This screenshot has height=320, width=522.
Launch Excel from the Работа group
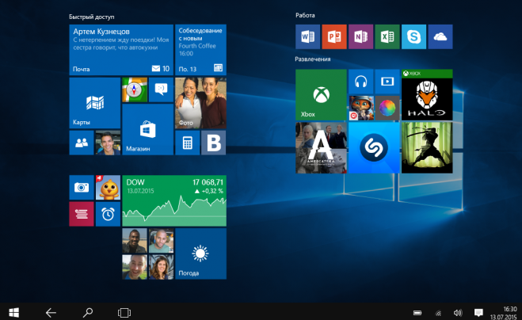(x=387, y=36)
